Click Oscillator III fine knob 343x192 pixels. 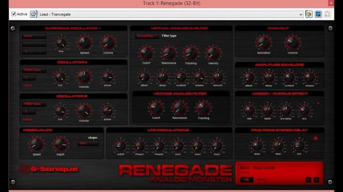[60, 111]
